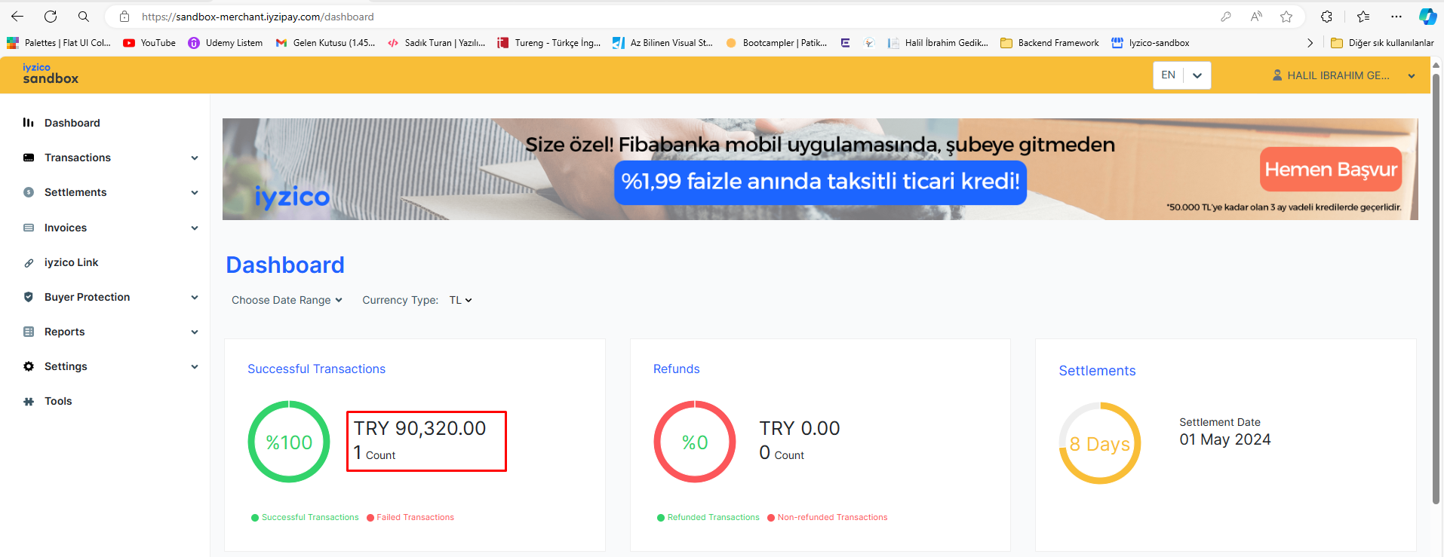Click the %100 green progress ring
1444x557 pixels.
point(289,442)
